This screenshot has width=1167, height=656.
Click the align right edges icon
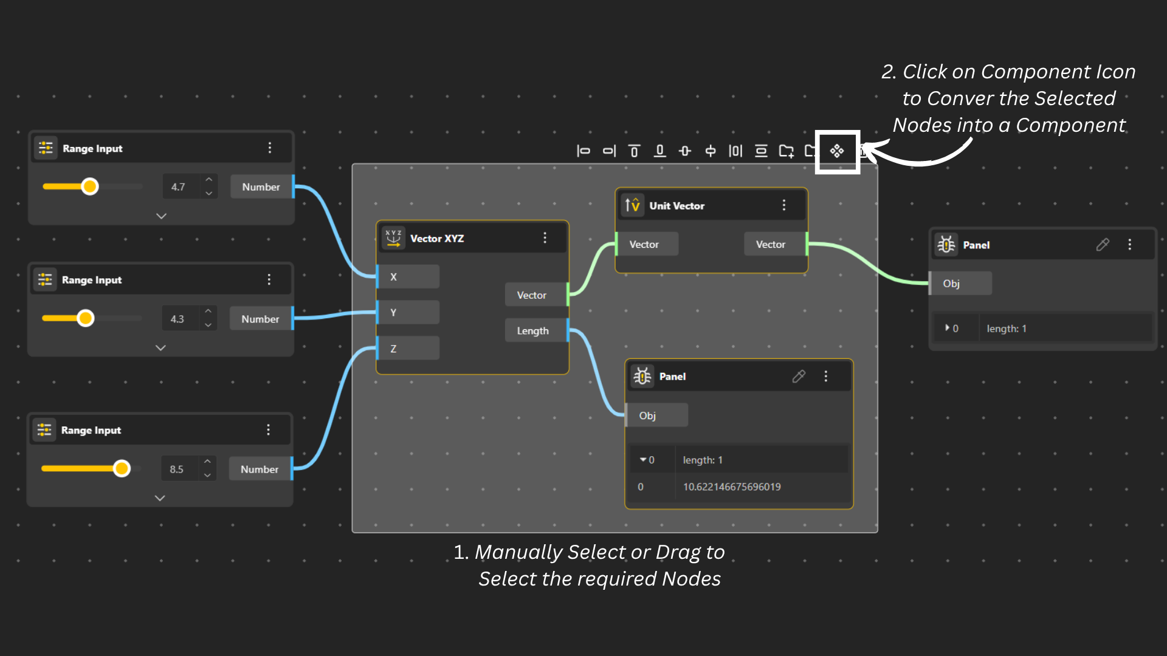[x=609, y=151]
